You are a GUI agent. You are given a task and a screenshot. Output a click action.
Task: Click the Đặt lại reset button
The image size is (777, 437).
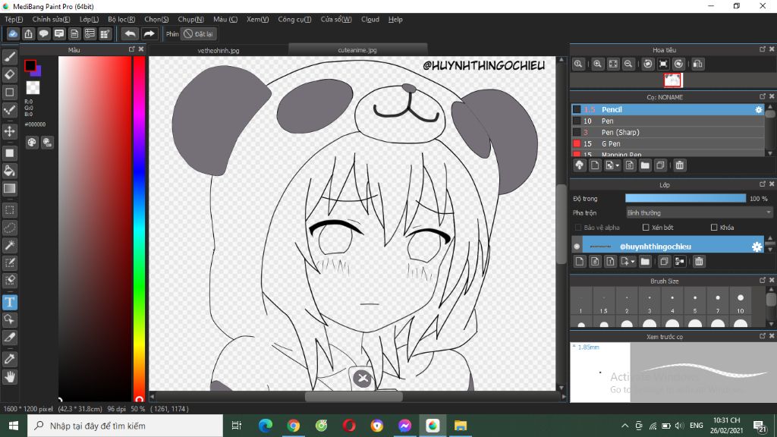(x=199, y=33)
